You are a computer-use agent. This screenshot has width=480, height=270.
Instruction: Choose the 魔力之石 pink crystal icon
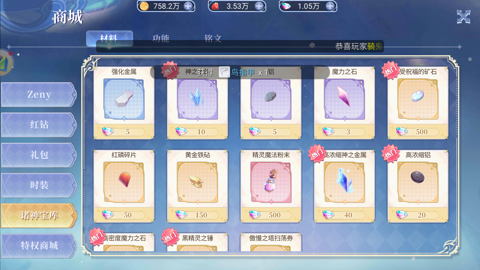[344, 99]
